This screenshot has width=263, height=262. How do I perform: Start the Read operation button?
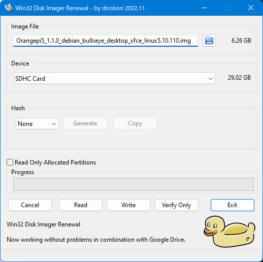coord(81,205)
